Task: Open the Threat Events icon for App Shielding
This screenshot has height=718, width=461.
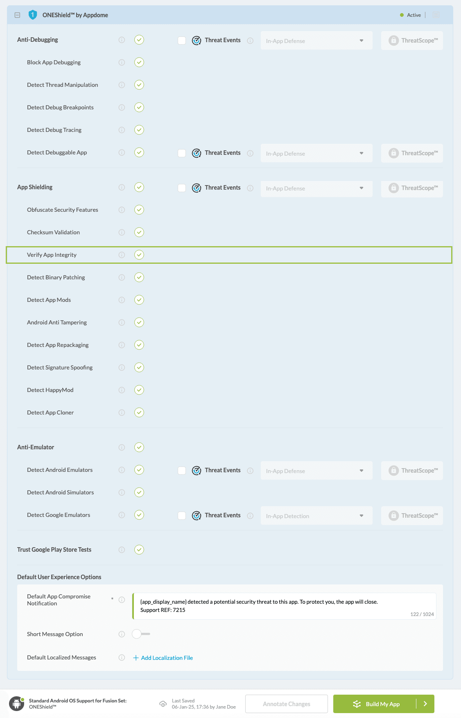Action: pyautogui.click(x=197, y=188)
